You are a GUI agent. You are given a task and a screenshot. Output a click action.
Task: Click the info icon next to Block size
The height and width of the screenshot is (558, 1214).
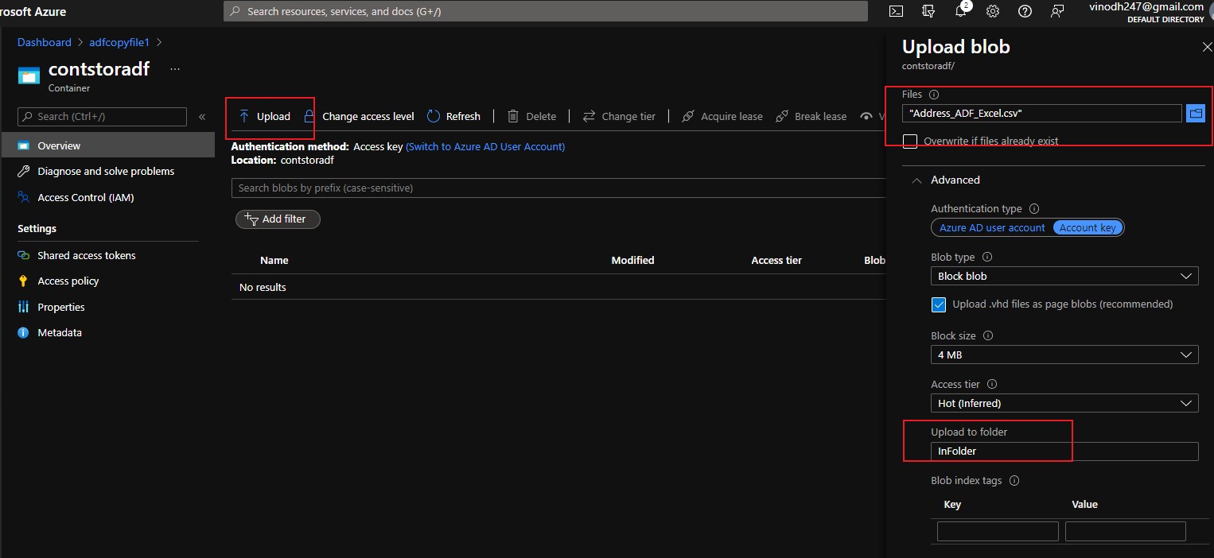[x=988, y=336]
